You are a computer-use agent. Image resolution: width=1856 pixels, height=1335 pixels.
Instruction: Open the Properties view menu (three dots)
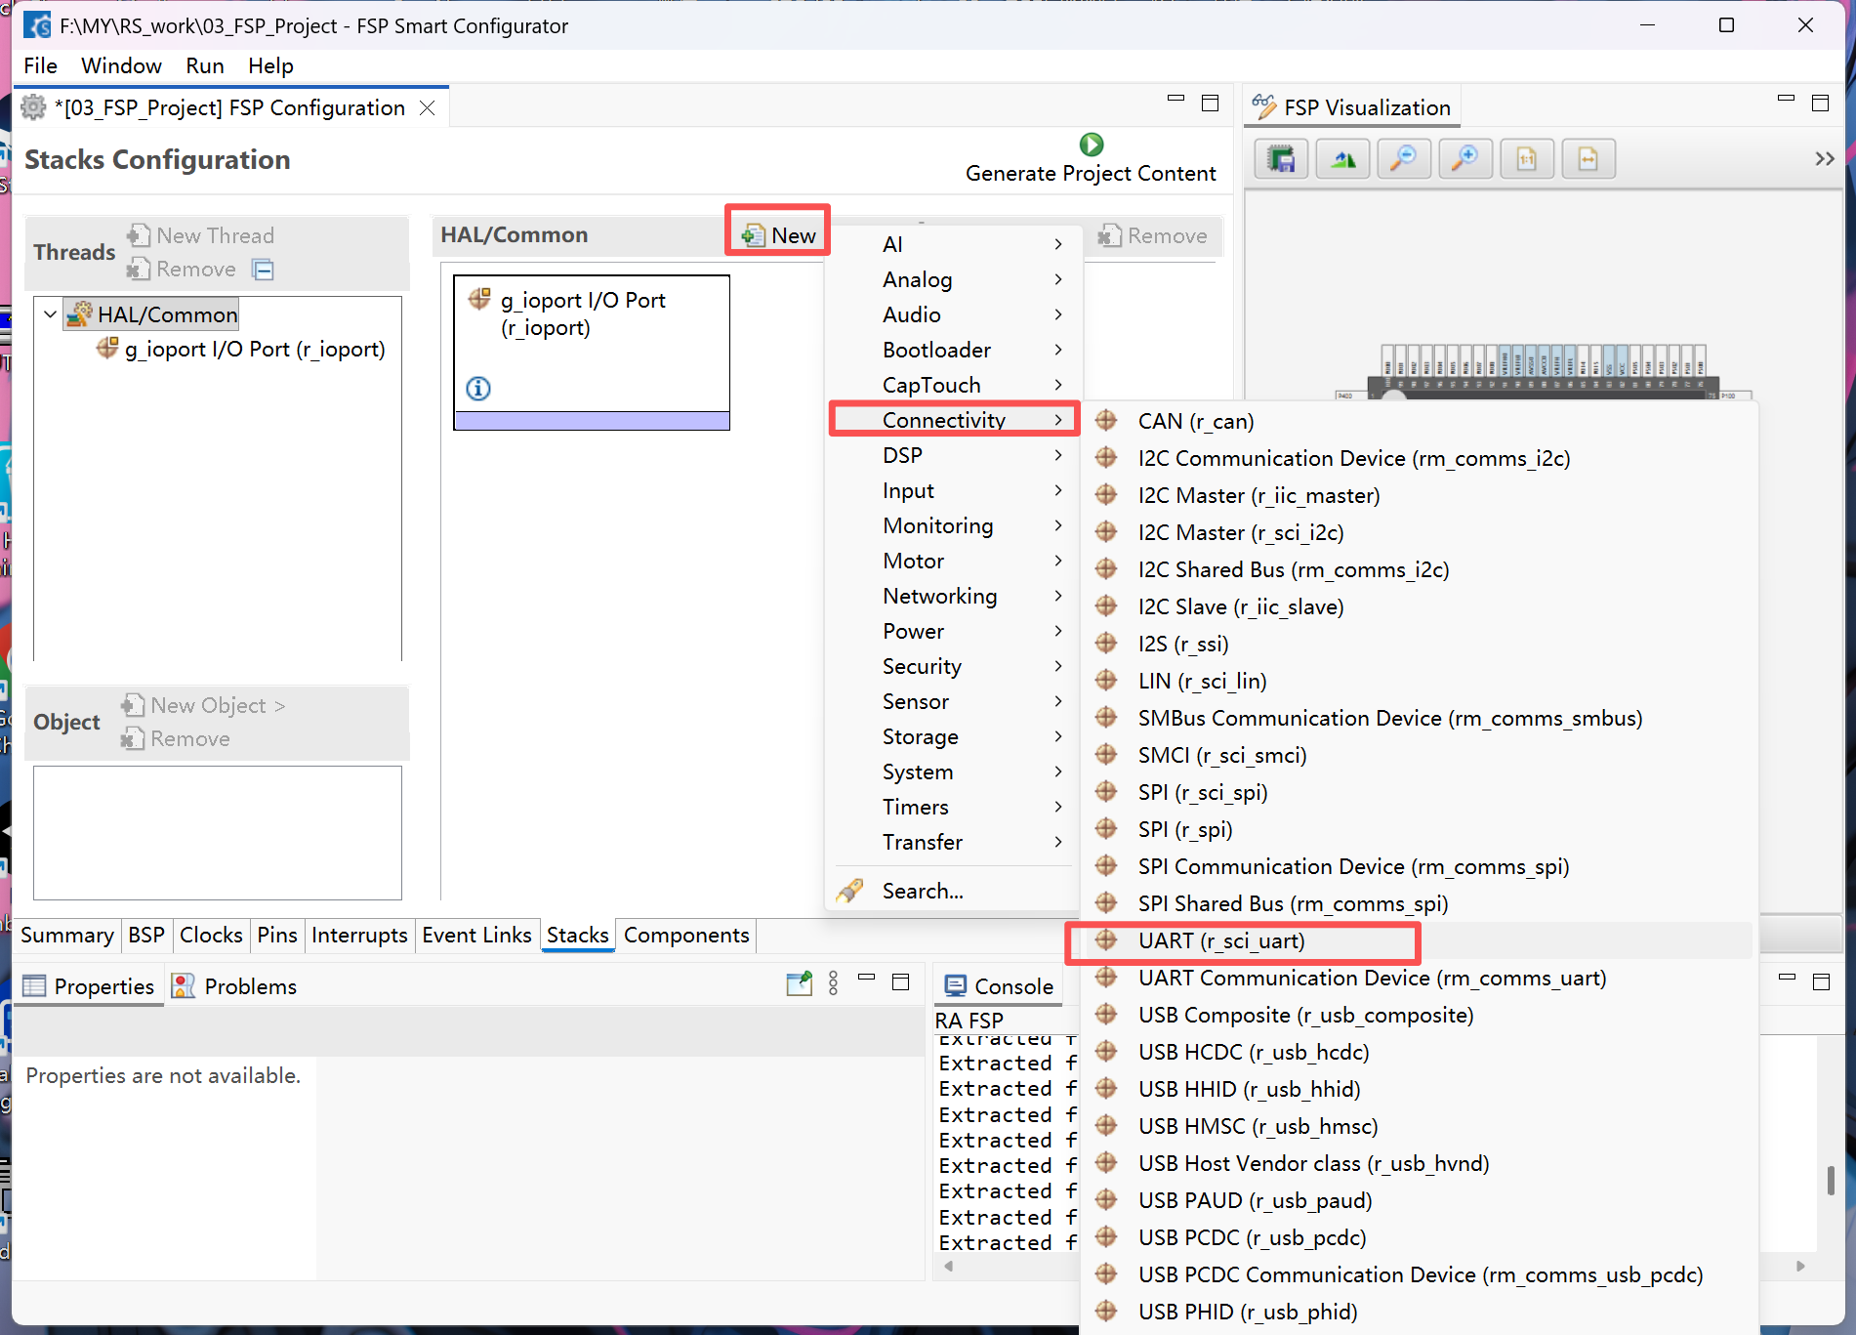833,983
